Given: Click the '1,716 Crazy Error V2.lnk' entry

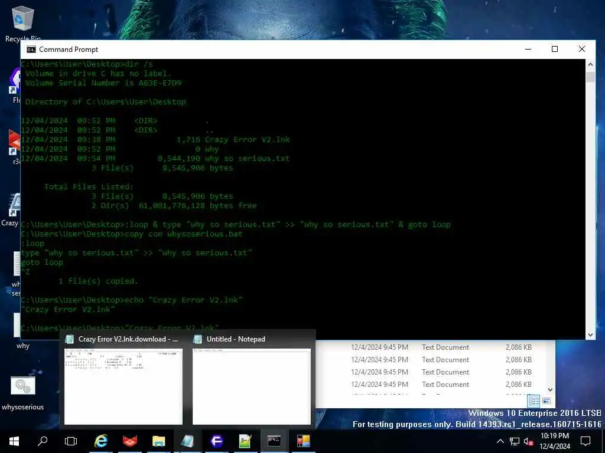Looking at the screenshot, I should (x=233, y=139).
